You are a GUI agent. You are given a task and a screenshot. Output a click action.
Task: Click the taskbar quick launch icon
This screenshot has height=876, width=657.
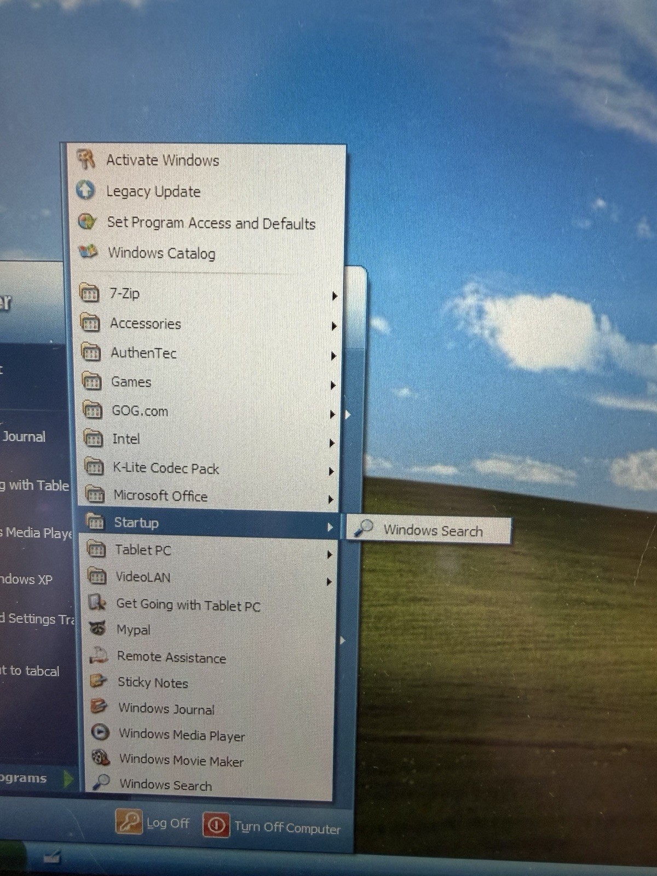pyautogui.click(x=51, y=856)
